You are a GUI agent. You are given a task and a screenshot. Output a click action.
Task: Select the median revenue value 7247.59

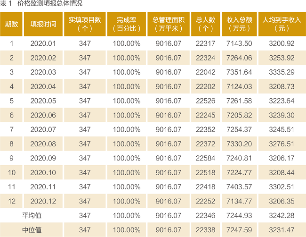pyautogui.click(x=239, y=230)
